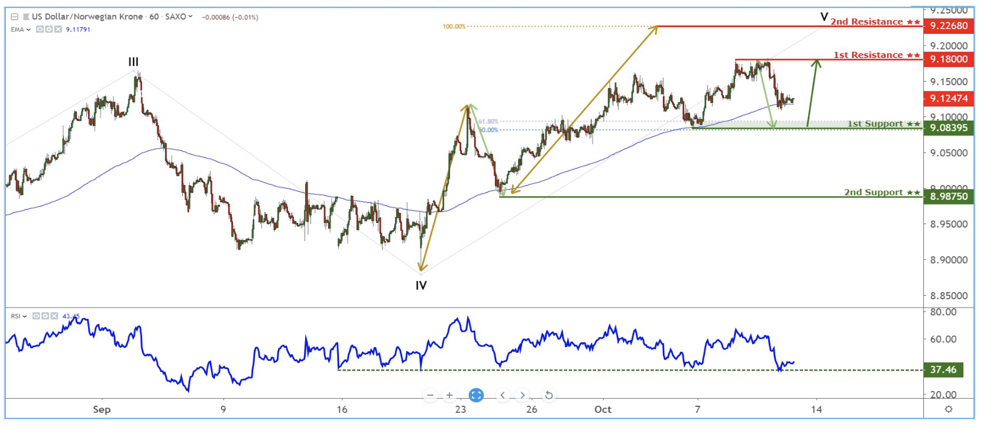This screenshot has width=984, height=427.
Task: Click the wave label III on the chart
Action: [x=134, y=62]
